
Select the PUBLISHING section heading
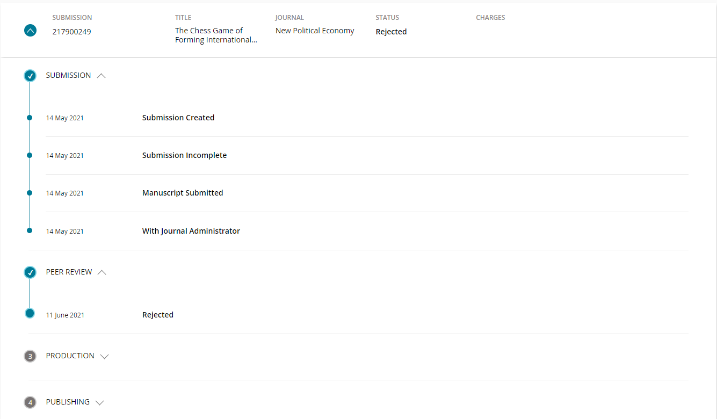pyautogui.click(x=68, y=402)
